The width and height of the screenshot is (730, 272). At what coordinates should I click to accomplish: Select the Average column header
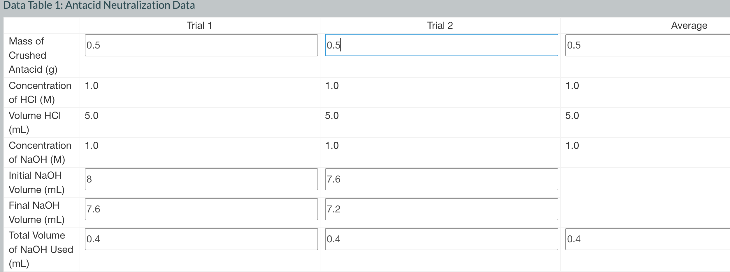[690, 25]
